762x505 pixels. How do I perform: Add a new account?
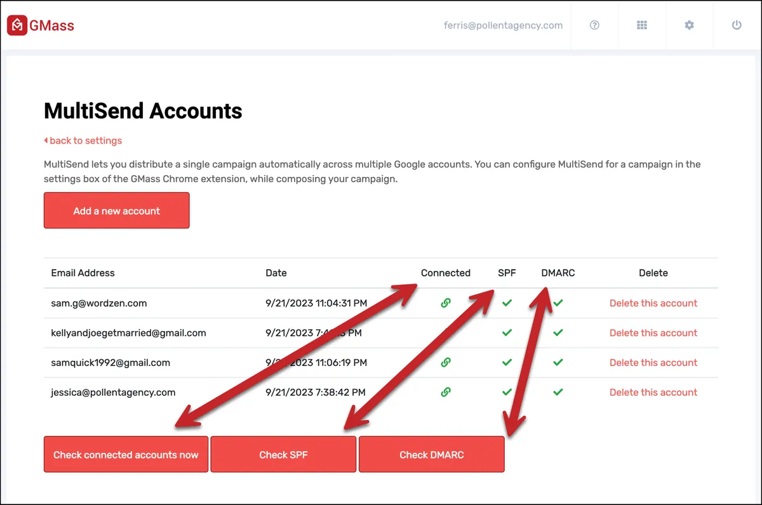point(117,211)
